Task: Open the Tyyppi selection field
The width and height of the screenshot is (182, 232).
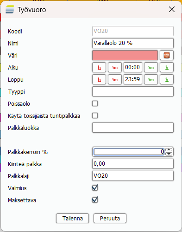Action: [133, 91]
